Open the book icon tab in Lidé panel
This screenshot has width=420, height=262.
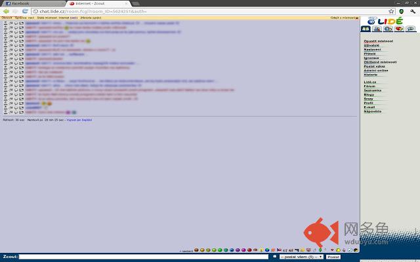coord(366,29)
